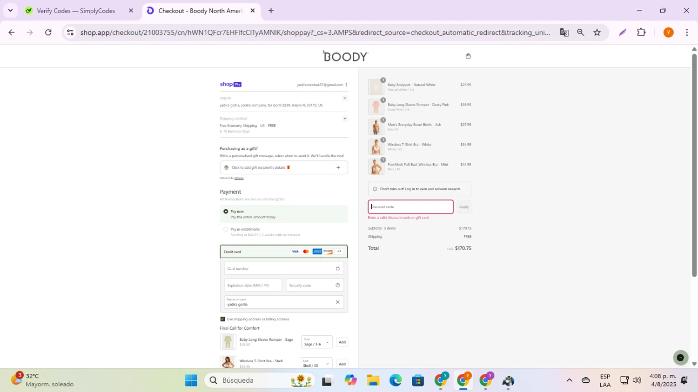Select the Checkout Boody tab
Viewport: 698px width, 392px height.
(201, 11)
